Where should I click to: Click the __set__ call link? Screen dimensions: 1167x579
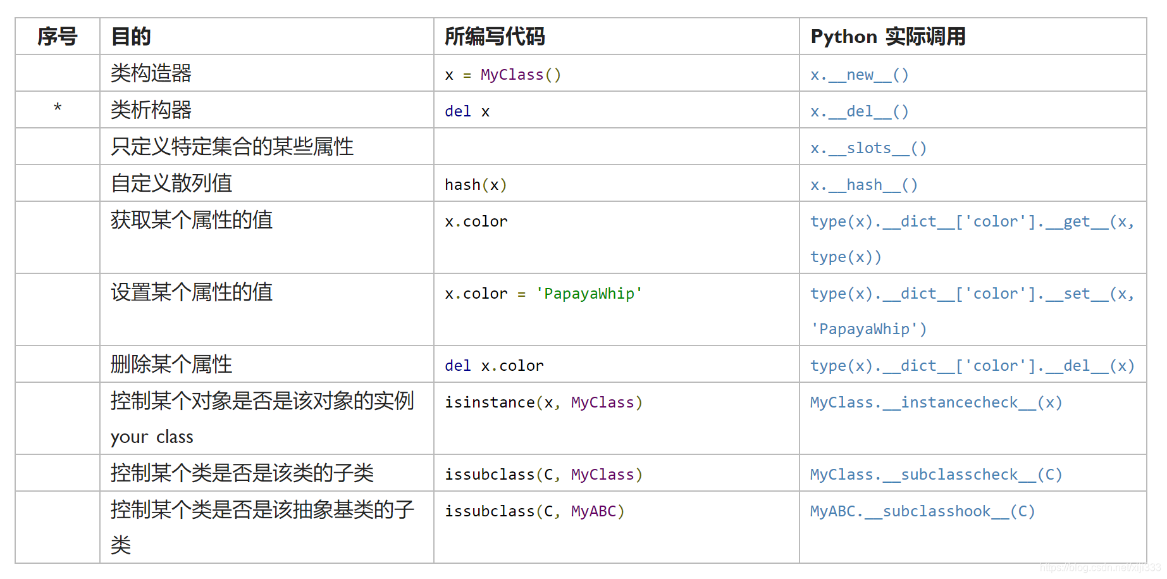point(972,311)
